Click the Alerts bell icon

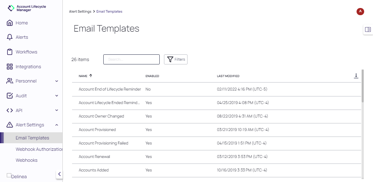click(10, 37)
